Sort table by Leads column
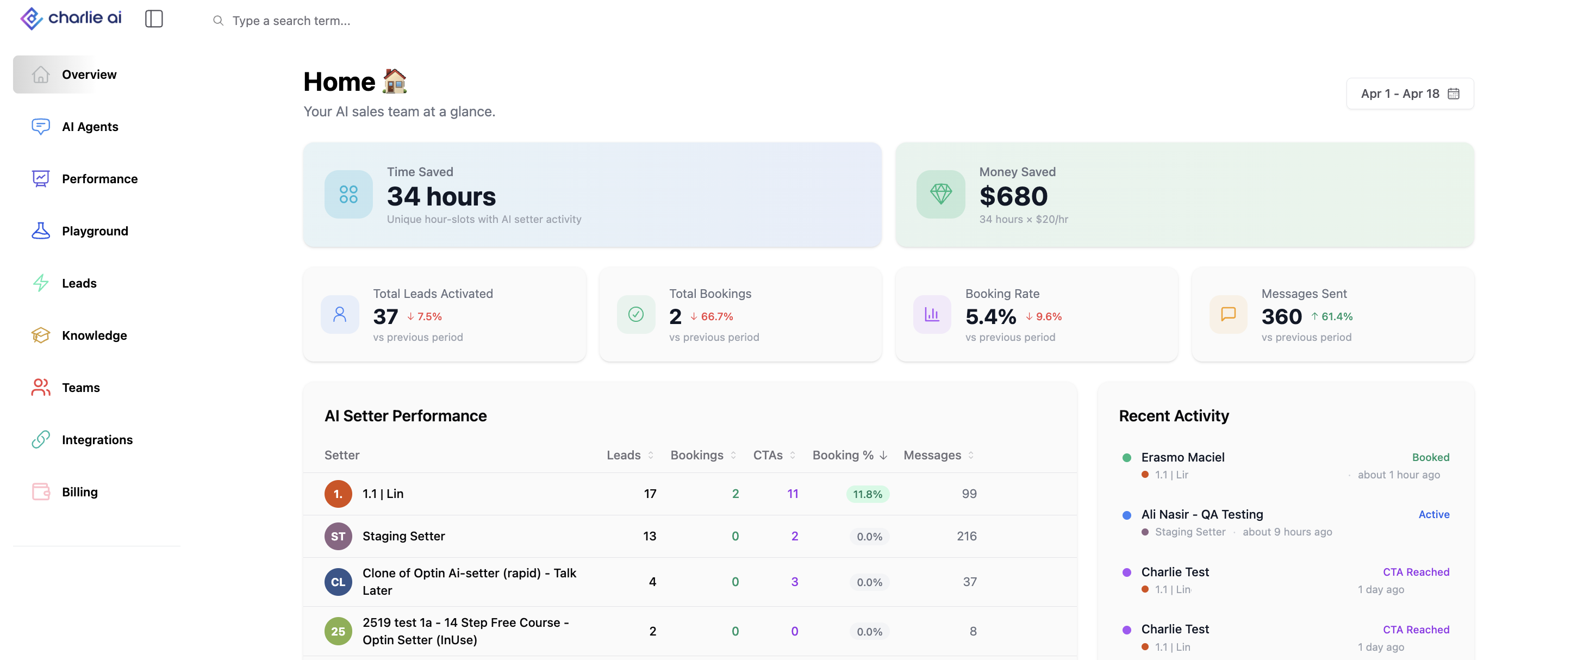Image resolution: width=1571 pixels, height=660 pixels. tap(630, 455)
